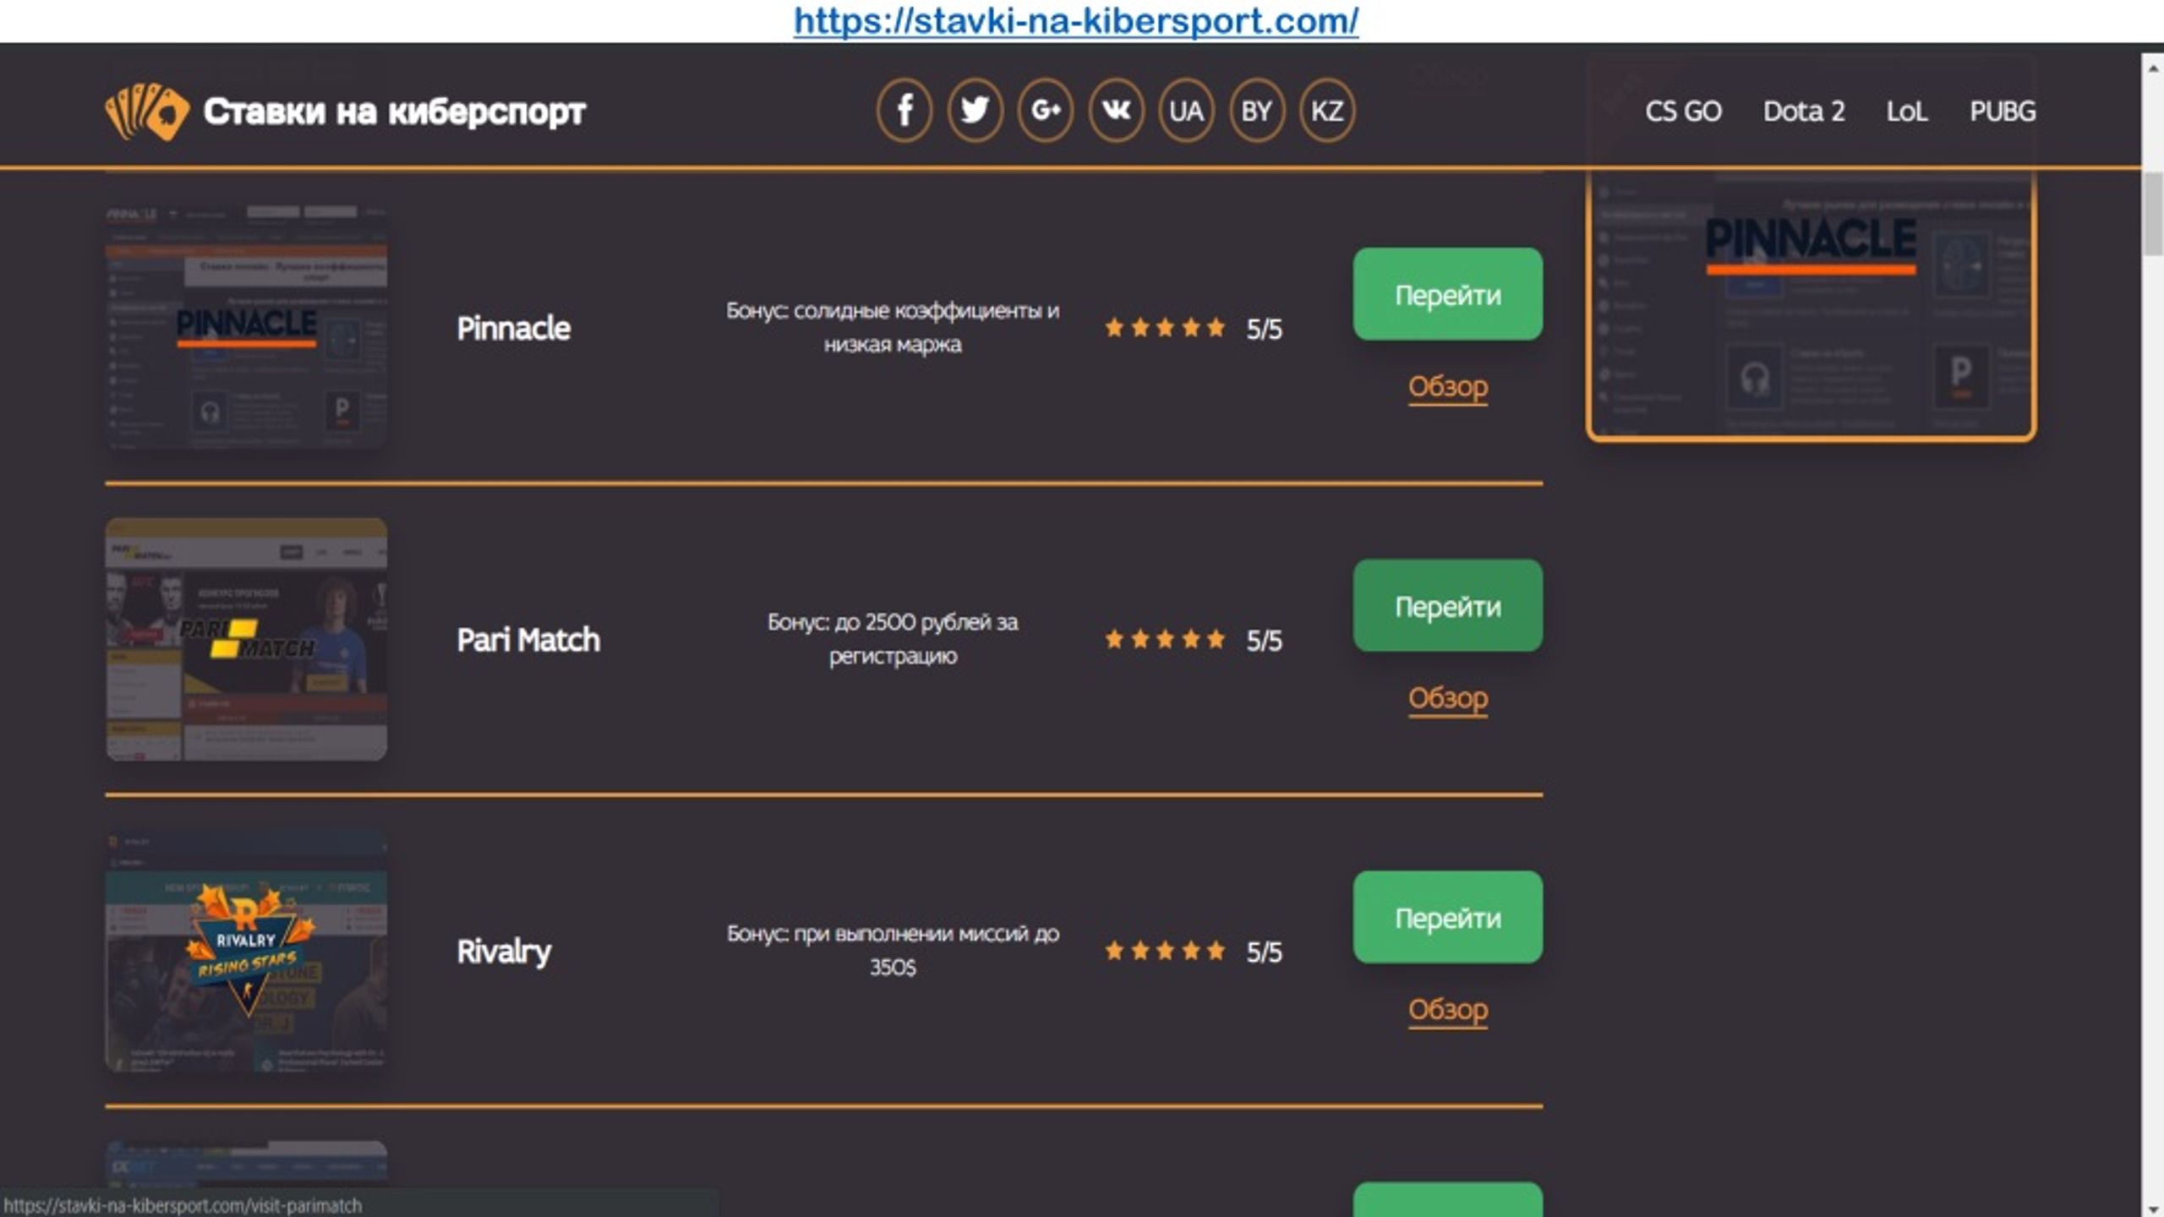Viewport: 2164px width, 1217px height.
Task: Click the Перейти button for Pinnacle
Action: (1447, 294)
